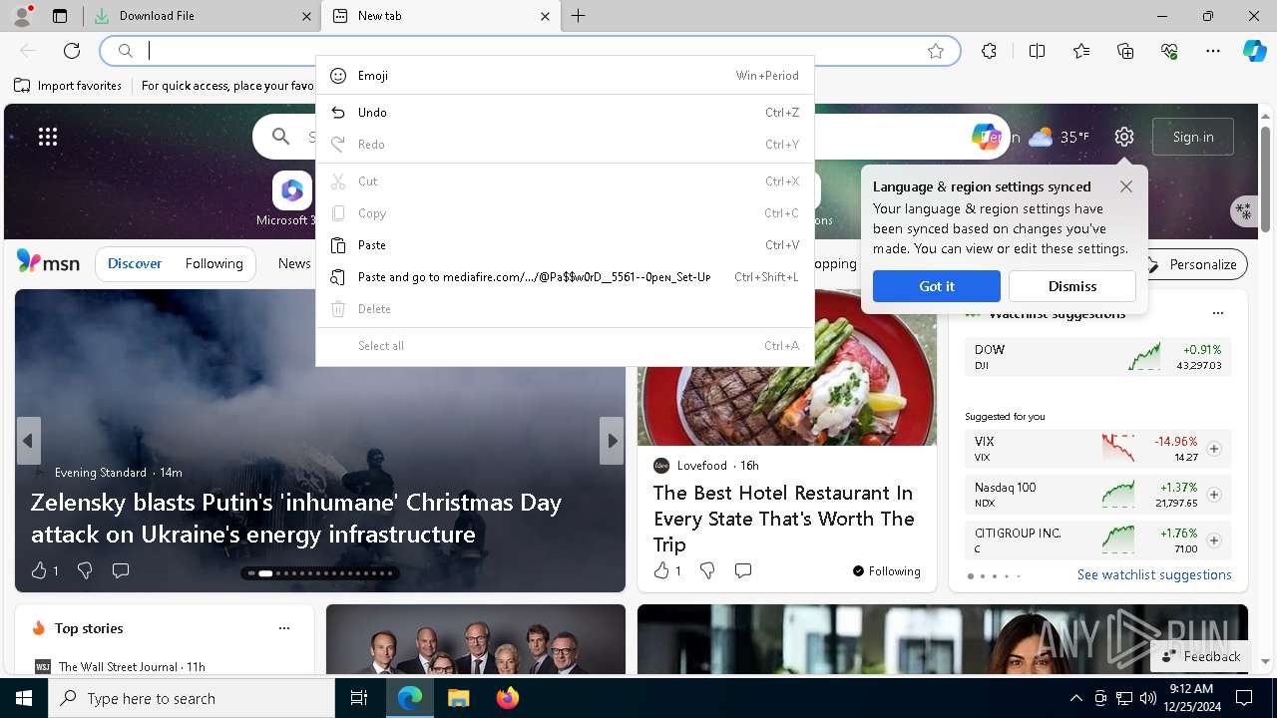Screen dimensions: 1277x718
Task: Click the Got it button
Action: coord(937,286)
